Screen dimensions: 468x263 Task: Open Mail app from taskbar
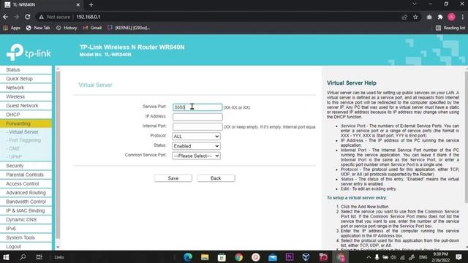point(273,257)
